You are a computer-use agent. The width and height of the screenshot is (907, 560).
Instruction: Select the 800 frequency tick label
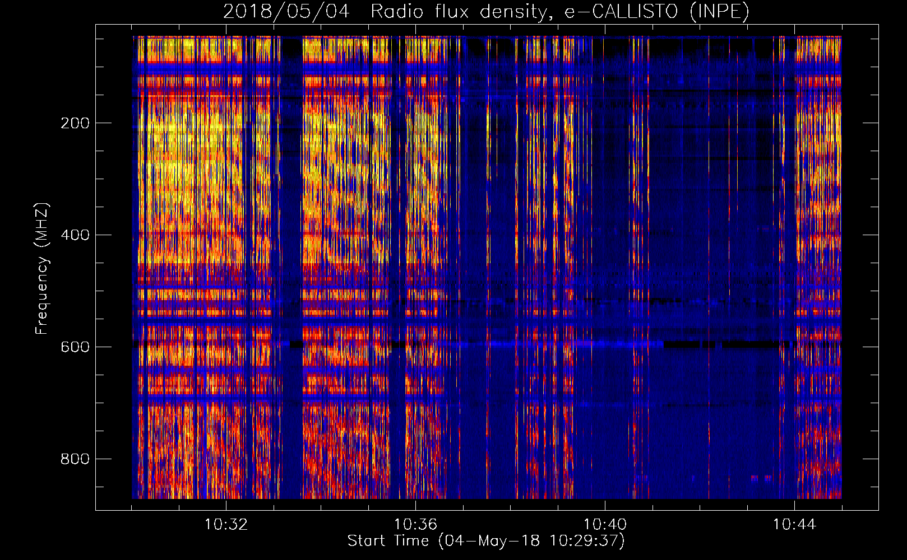[75, 459]
